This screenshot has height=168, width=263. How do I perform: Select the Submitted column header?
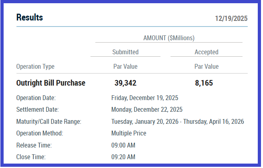125,52
